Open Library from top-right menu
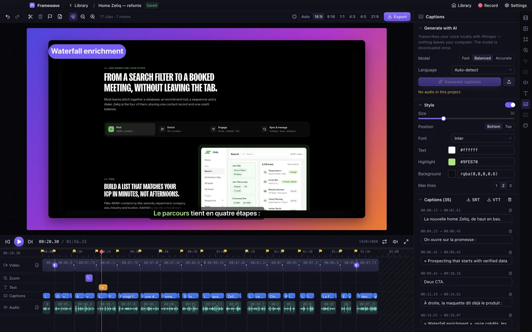 pos(462,5)
